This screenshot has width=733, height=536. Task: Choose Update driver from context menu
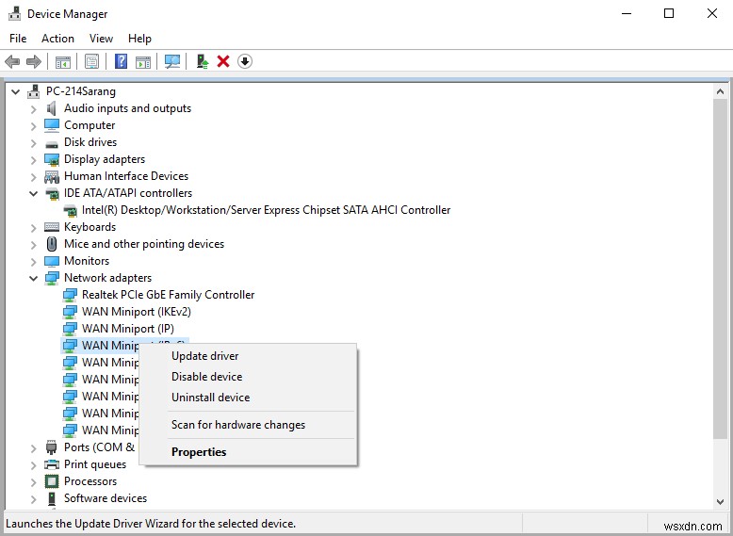248,356
